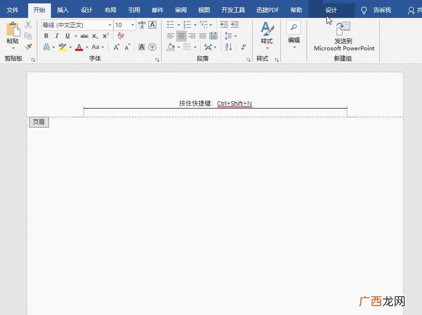Justify paragraph text
This screenshot has height=315, width=422.
203,36
